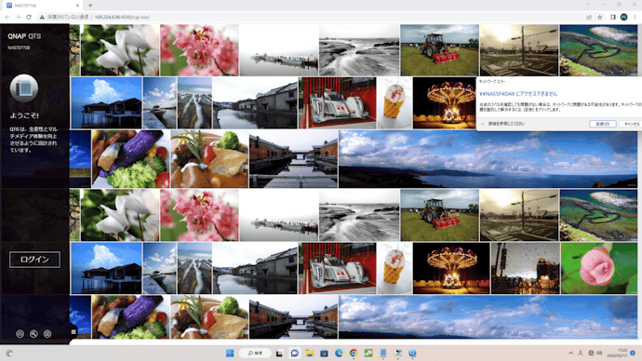Click the browser back arrow
Image resolution: width=642 pixels, height=361 pixels.
point(7,17)
